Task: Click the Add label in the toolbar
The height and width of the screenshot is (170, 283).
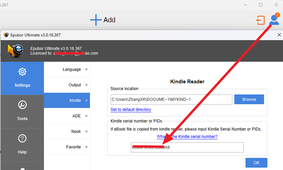Action: pos(109,20)
